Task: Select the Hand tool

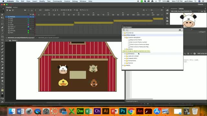Action: [x=2, y=81]
